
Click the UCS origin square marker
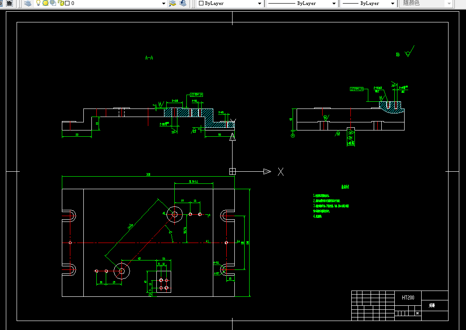click(233, 172)
